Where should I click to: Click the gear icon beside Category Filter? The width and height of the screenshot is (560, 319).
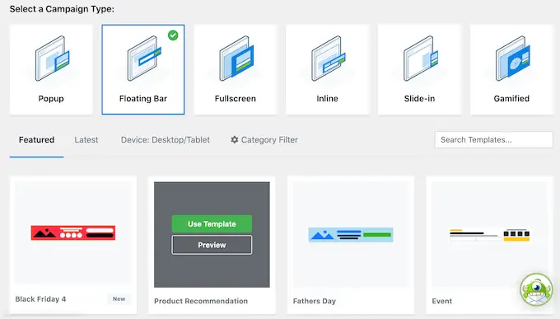point(234,140)
